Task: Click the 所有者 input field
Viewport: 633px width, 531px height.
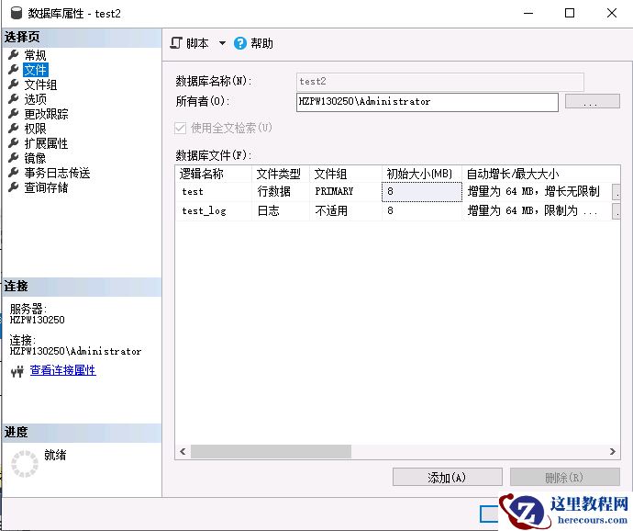Action: pos(428,102)
